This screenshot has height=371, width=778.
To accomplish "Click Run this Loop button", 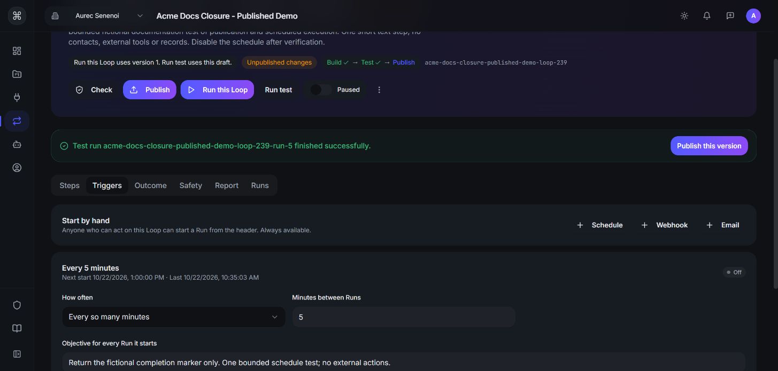I will pyautogui.click(x=217, y=90).
